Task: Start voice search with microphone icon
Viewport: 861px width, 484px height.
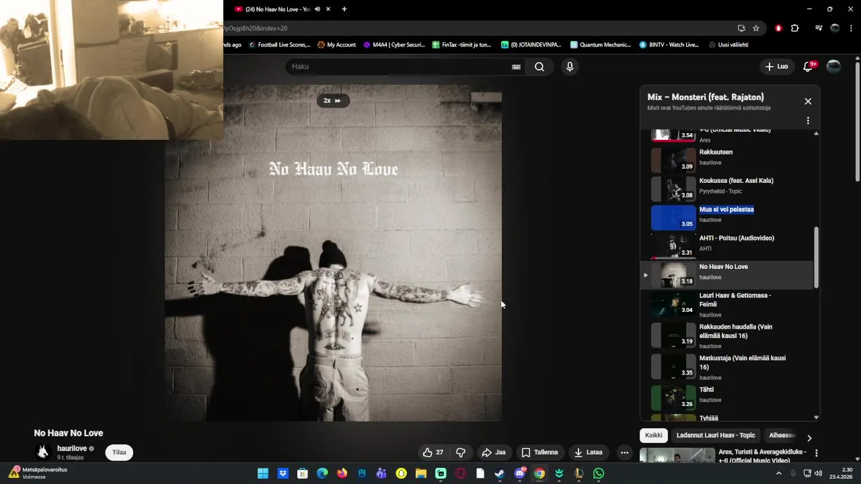Action: pyautogui.click(x=570, y=67)
